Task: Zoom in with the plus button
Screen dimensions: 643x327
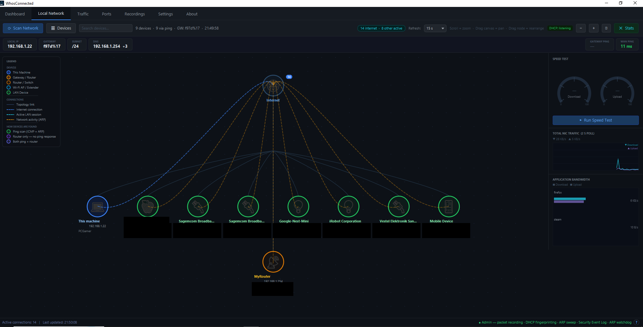Action: [x=594, y=28]
